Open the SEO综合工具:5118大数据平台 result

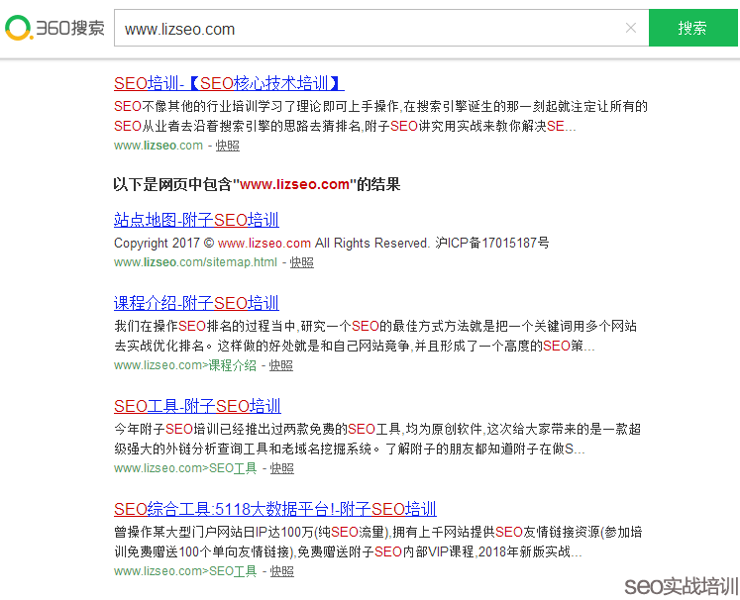tap(274, 509)
